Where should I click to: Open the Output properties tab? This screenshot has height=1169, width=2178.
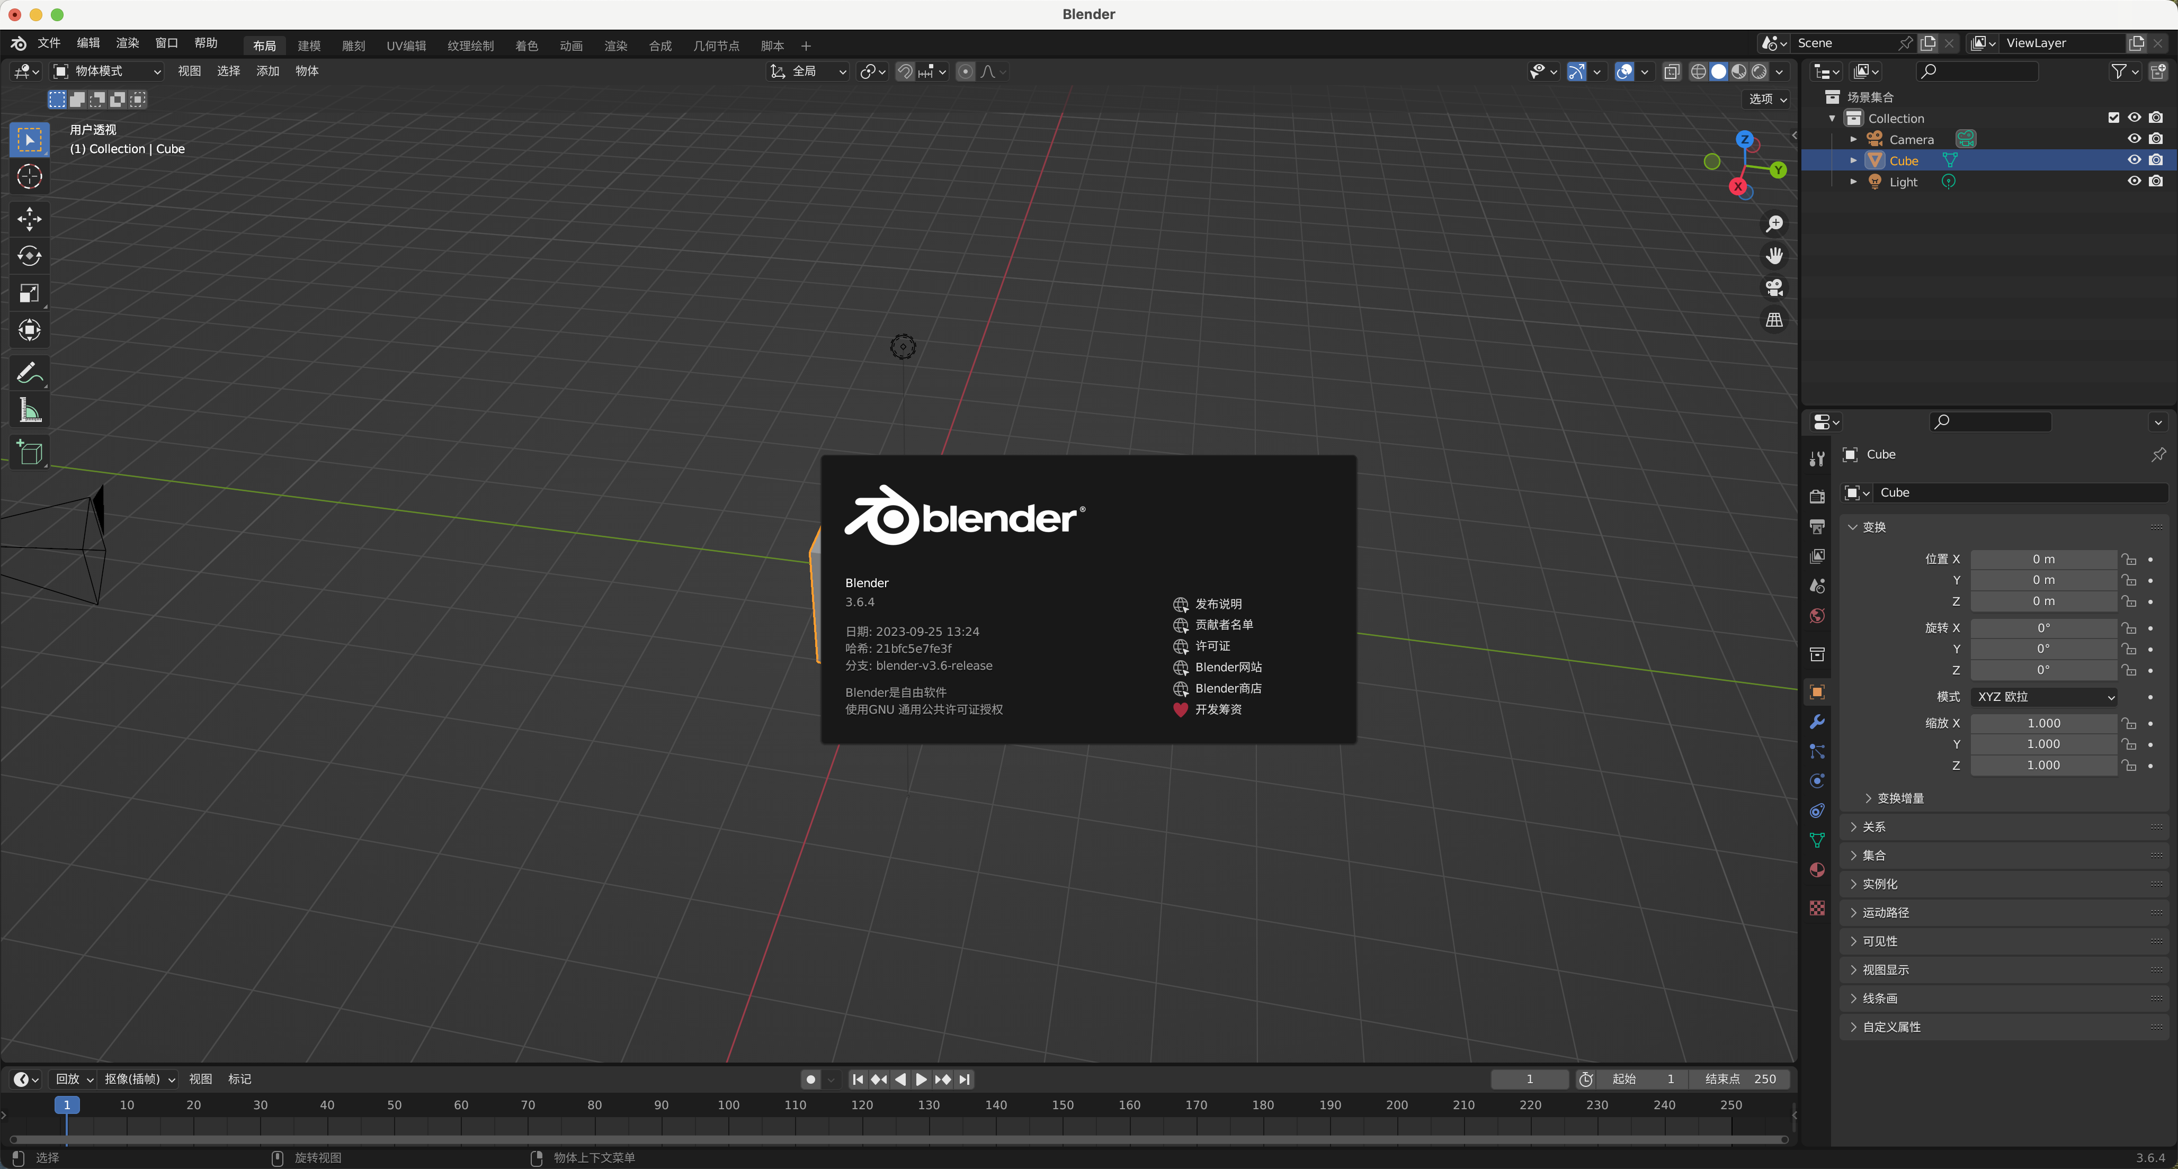1817,527
